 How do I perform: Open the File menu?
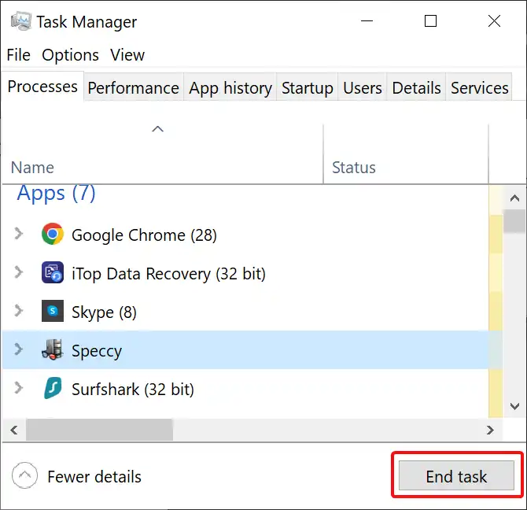point(19,55)
